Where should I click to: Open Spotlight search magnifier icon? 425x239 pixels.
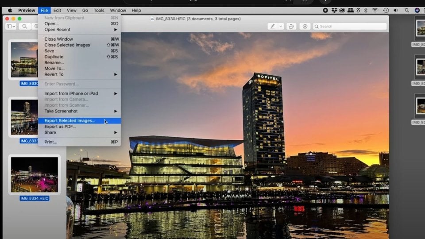coord(407,10)
